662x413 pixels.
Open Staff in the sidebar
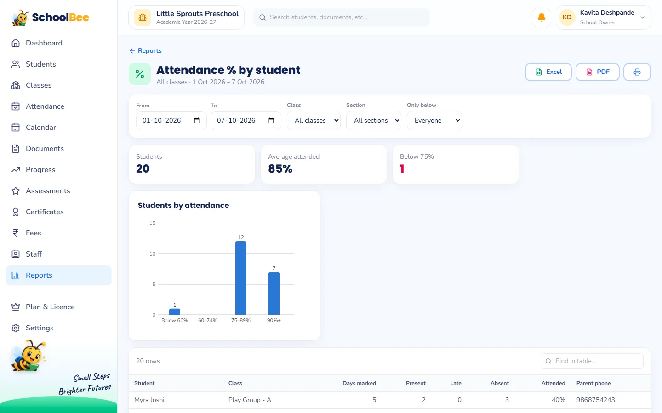(58, 254)
